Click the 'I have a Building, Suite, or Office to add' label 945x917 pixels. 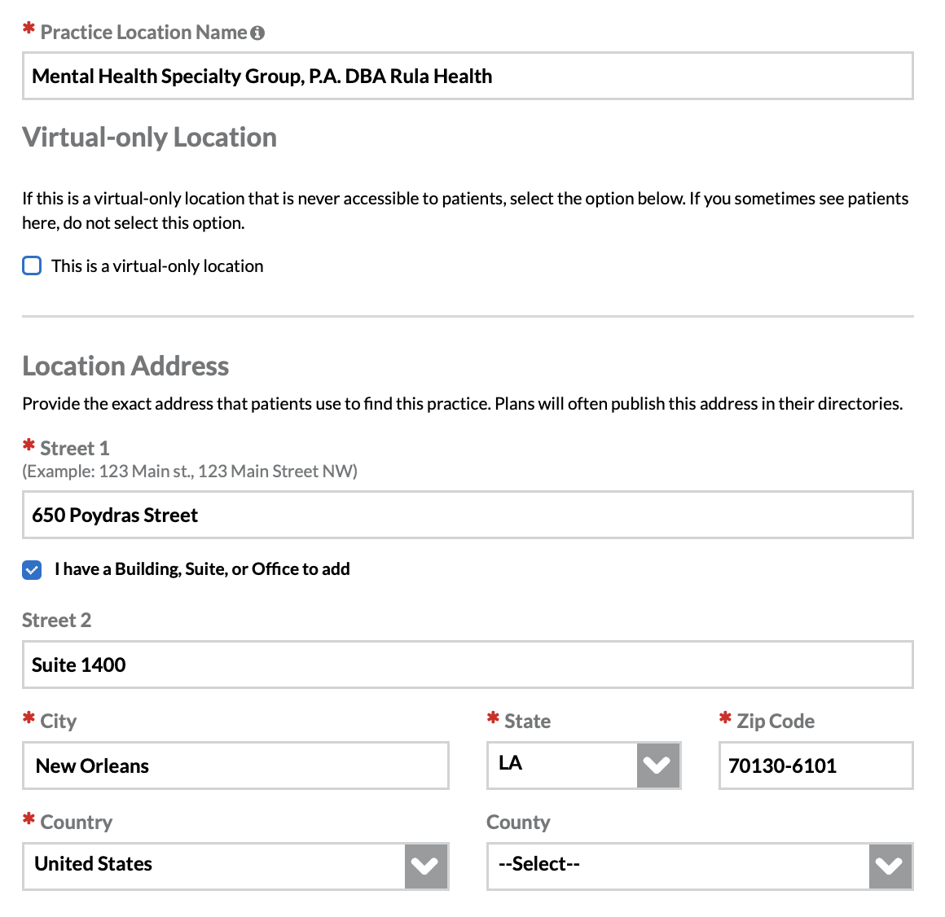[x=202, y=569]
